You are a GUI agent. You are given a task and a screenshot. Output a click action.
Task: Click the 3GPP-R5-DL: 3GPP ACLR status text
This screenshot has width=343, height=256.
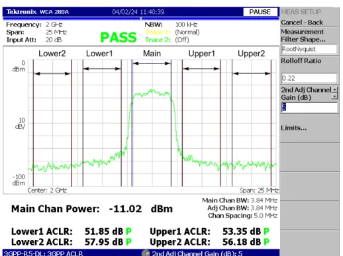point(43,253)
